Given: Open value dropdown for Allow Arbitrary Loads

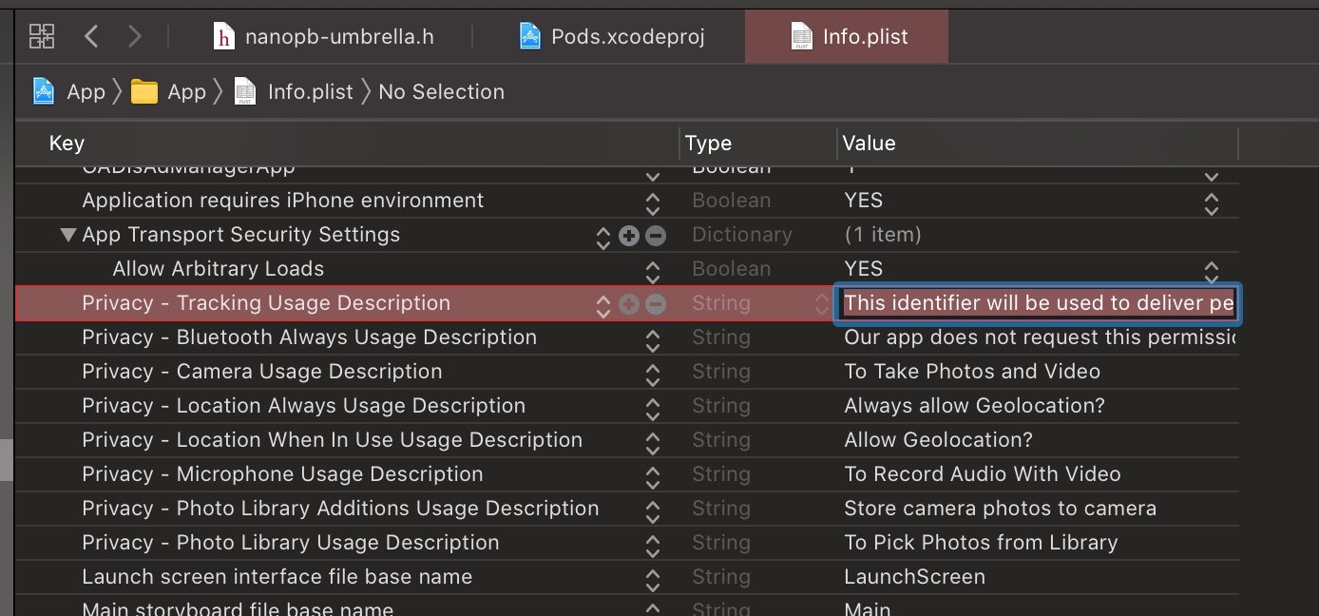Looking at the screenshot, I should pyautogui.click(x=1211, y=270).
